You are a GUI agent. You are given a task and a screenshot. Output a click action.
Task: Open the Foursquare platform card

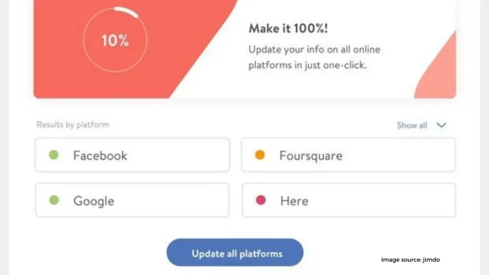[x=348, y=155]
